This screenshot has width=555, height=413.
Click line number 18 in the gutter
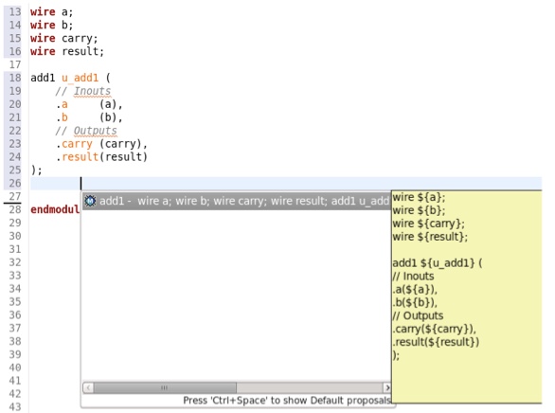(x=15, y=78)
